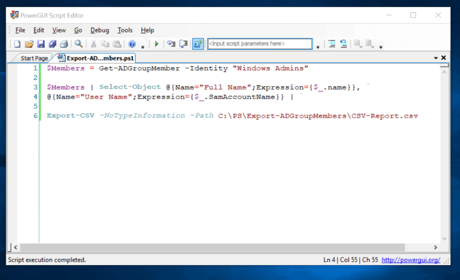This screenshot has height=280, width=460.
Task: Open the tab list dropdown arrow
Action: 436,57
